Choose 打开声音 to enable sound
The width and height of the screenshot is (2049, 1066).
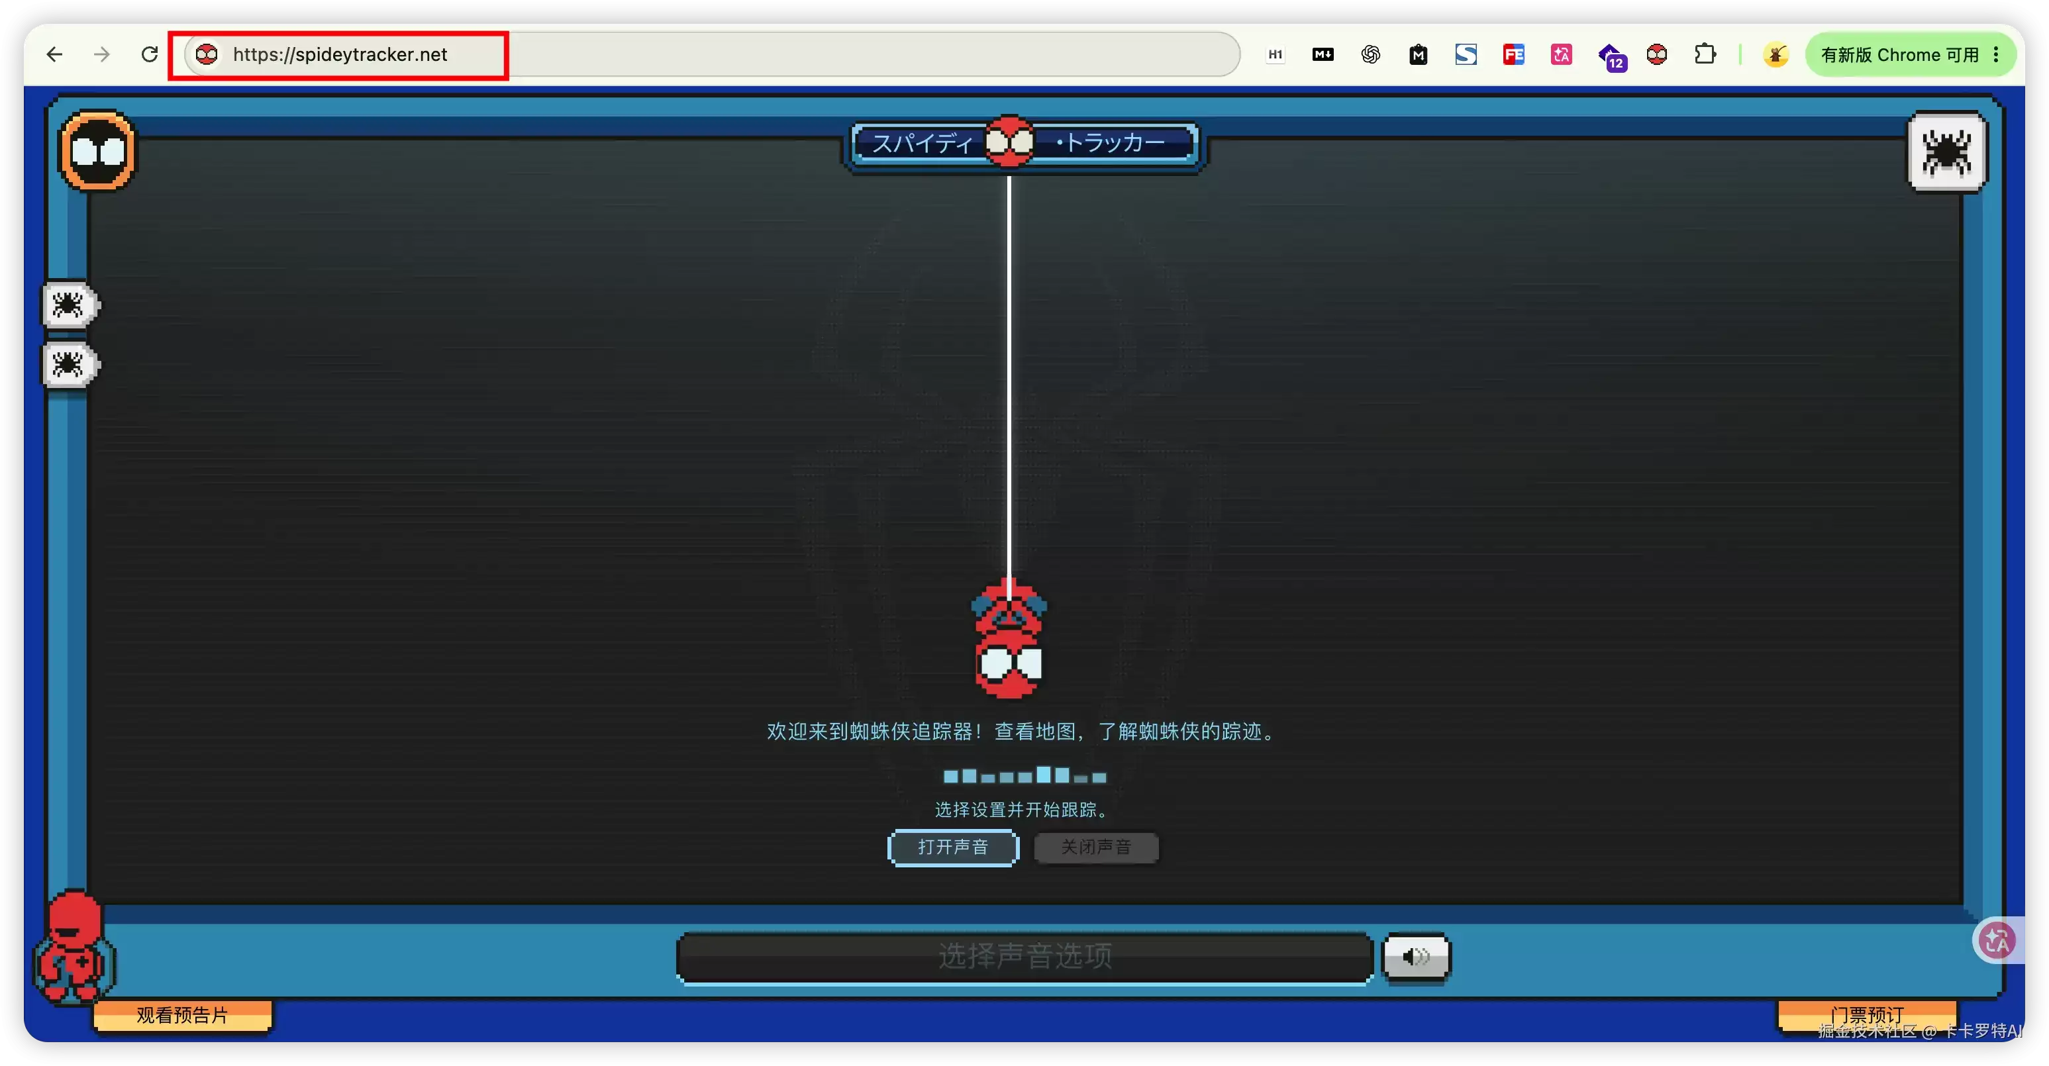[x=953, y=848]
